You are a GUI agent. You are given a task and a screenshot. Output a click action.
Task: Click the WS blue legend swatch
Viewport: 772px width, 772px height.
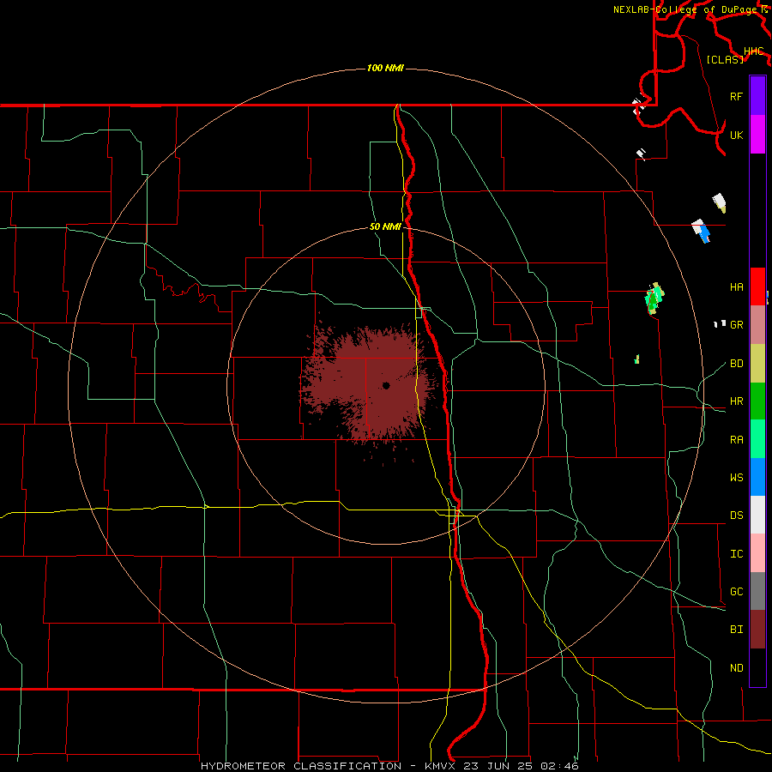757,477
